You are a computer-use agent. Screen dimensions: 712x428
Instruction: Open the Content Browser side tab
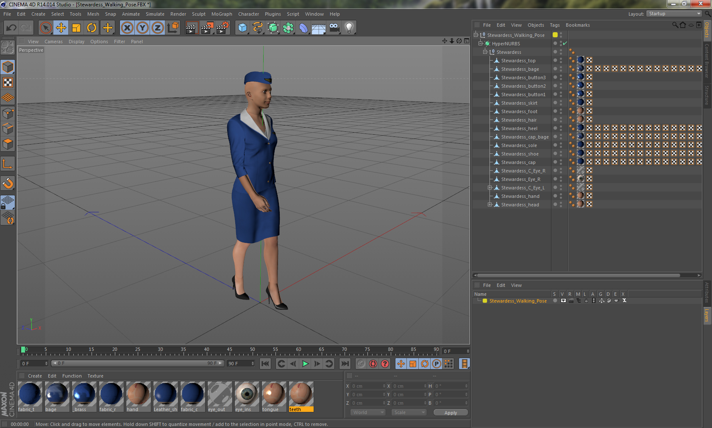pos(706,60)
